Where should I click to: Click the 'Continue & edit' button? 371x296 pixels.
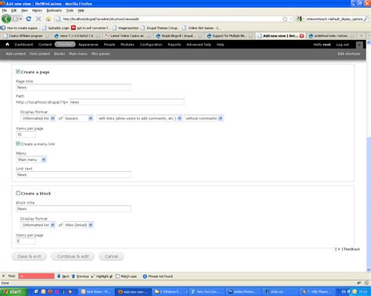73,256
